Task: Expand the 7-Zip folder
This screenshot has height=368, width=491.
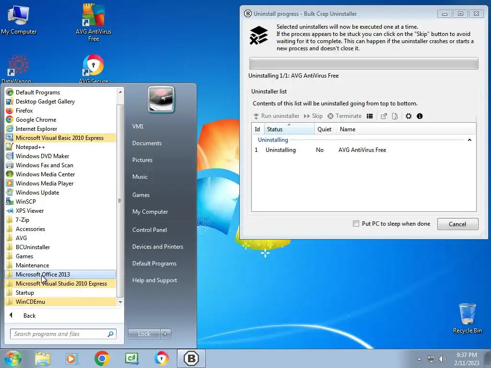Action: tap(61, 219)
